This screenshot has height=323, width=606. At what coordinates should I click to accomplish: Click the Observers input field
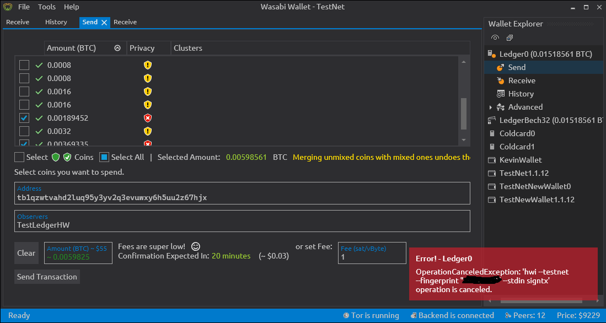coord(242,221)
